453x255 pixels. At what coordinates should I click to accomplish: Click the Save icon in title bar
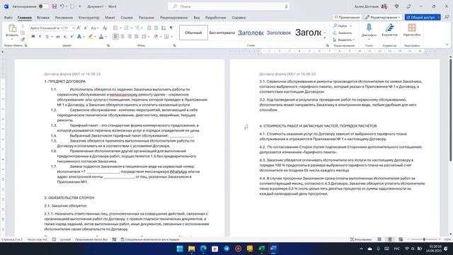click(55, 6)
